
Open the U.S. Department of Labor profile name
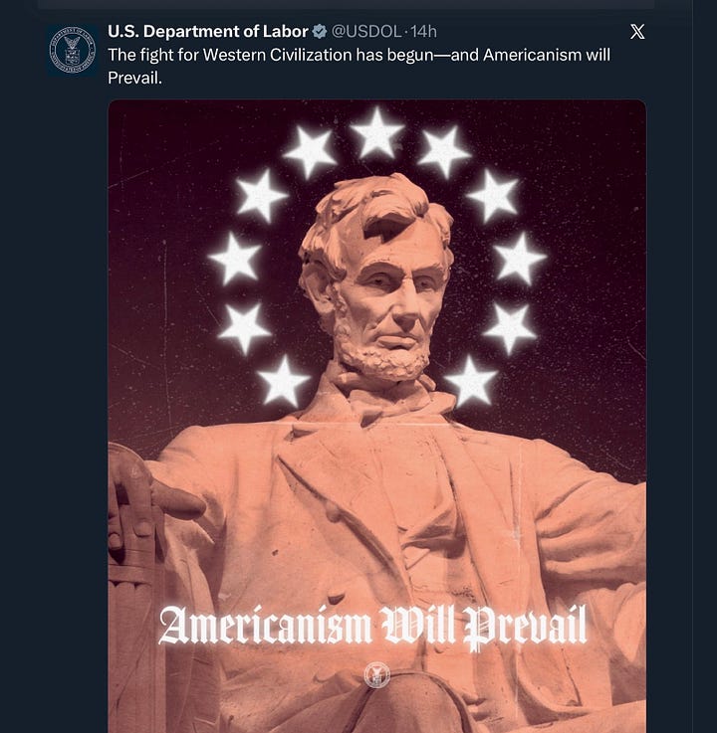pos(208,31)
